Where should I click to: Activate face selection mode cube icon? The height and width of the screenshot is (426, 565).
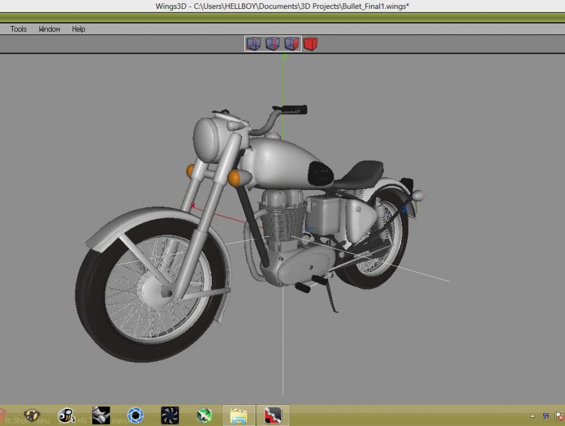click(x=291, y=43)
